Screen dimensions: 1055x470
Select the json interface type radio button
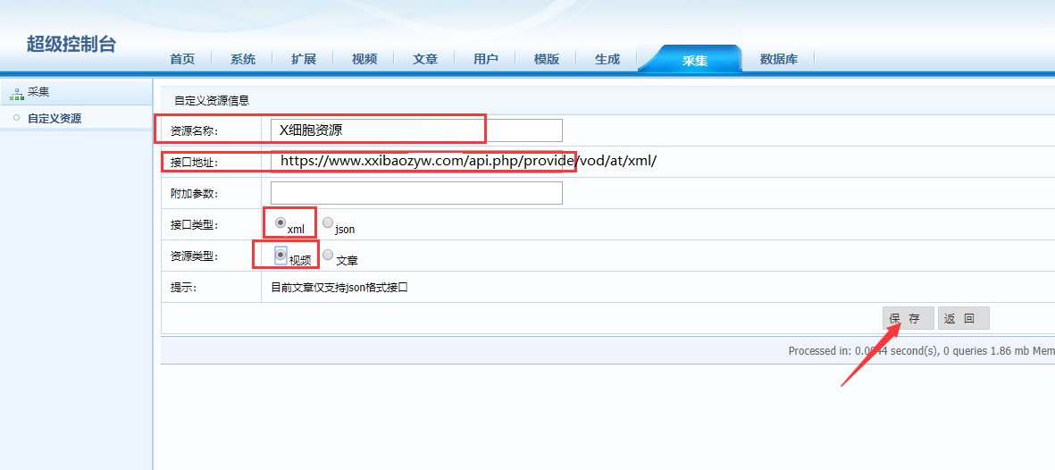pos(328,222)
